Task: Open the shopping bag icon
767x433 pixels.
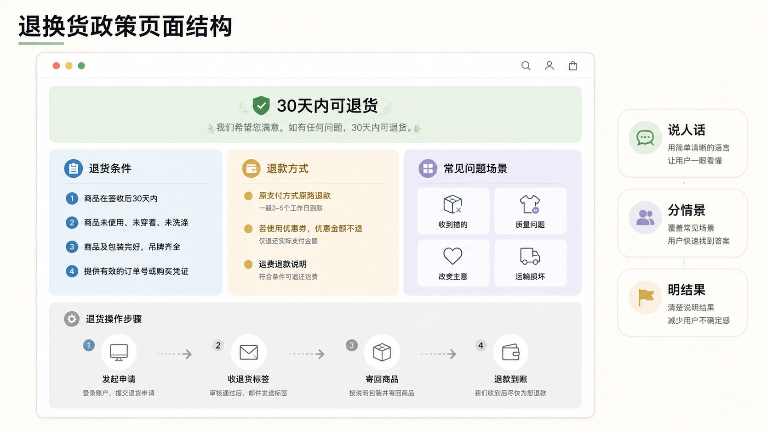Action: coord(573,66)
